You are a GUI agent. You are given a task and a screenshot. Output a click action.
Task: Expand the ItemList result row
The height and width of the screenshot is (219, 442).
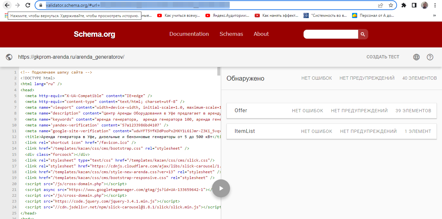pyautogui.click(x=332, y=131)
